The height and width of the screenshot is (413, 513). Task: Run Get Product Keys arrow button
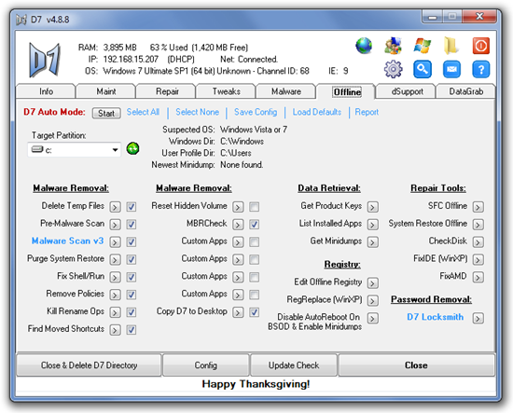click(x=373, y=207)
